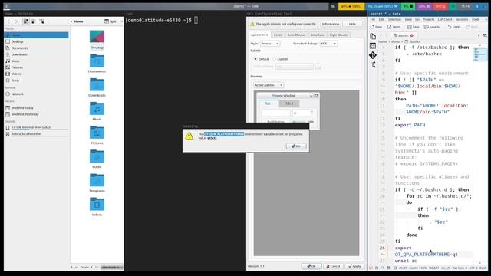This screenshot has width=491, height=276.
Task: Open the internal drive device in Dolphin
Action: 36,127
